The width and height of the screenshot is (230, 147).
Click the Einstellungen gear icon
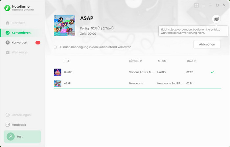pos(8,115)
